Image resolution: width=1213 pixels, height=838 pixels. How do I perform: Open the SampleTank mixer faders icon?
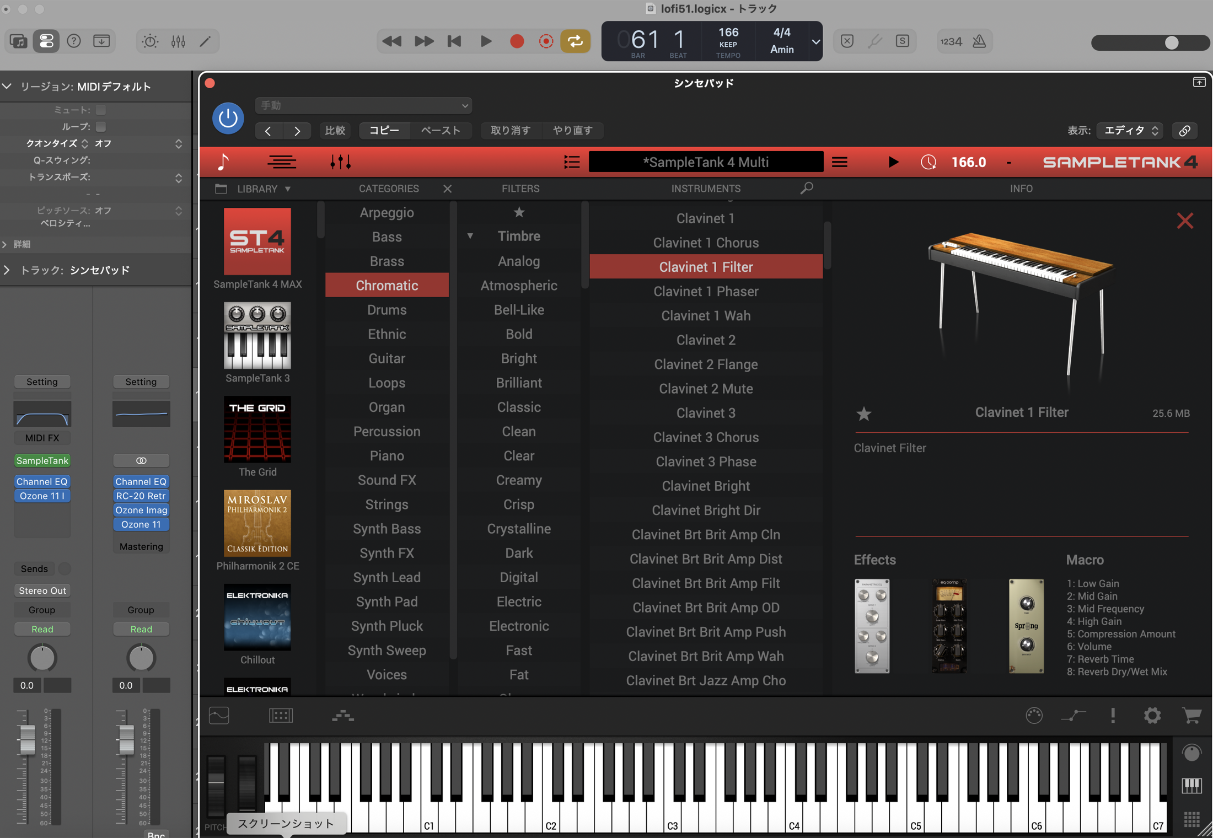pyautogui.click(x=341, y=162)
